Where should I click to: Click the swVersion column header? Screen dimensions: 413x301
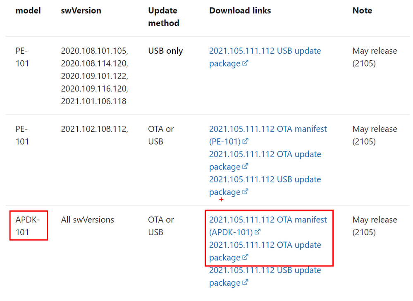[x=81, y=10]
